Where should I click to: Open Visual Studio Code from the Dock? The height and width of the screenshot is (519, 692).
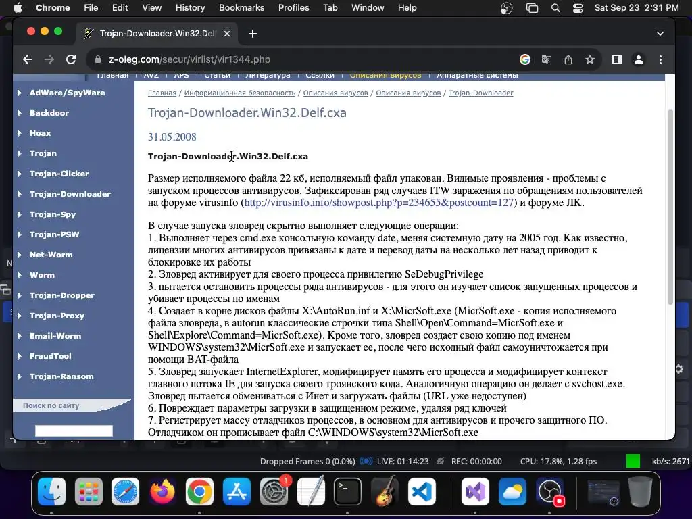point(422,492)
